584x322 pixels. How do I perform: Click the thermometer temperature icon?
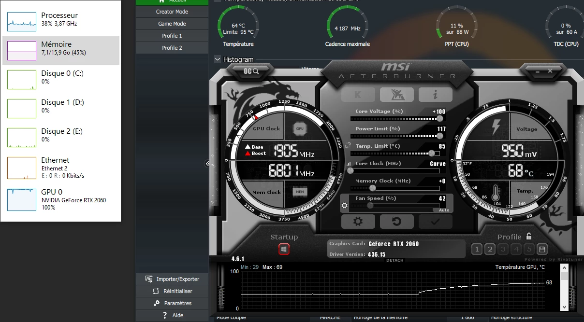tap(495, 192)
